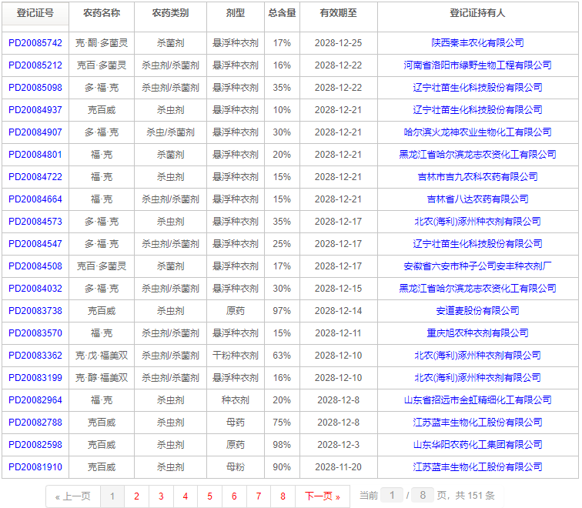Open registration PD20084722
This screenshot has height=508, width=582.
[35, 177]
